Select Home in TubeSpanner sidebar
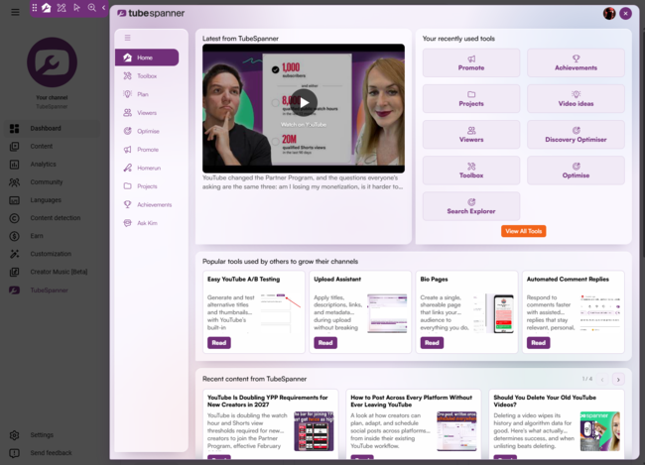This screenshot has height=465, width=645. [x=147, y=58]
